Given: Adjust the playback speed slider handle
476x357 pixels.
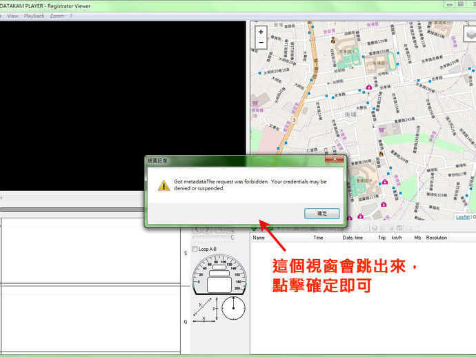Looking at the screenshot, I should click(x=232, y=238).
